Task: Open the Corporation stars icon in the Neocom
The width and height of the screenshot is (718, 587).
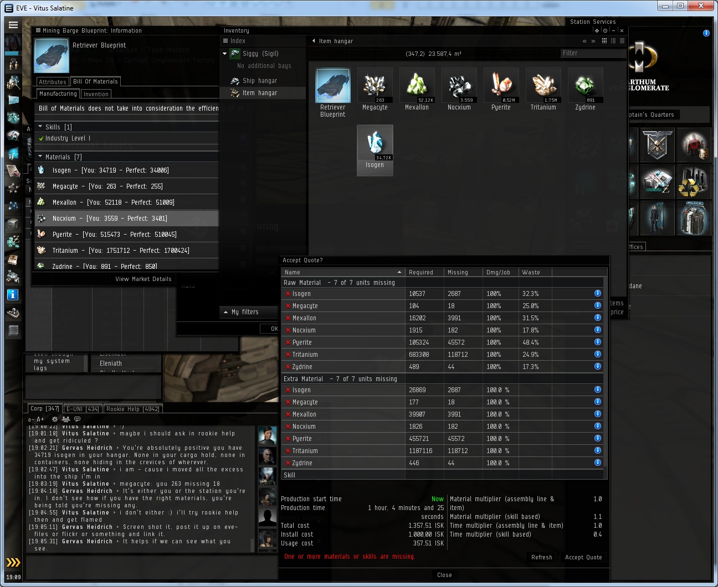Action: [x=13, y=188]
